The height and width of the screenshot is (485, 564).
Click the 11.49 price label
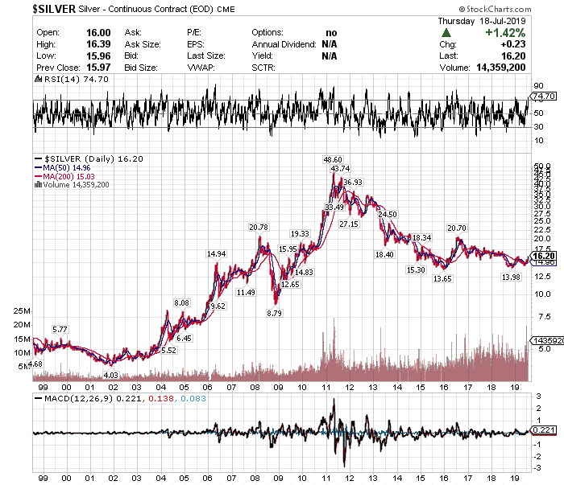click(x=246, y=293)
